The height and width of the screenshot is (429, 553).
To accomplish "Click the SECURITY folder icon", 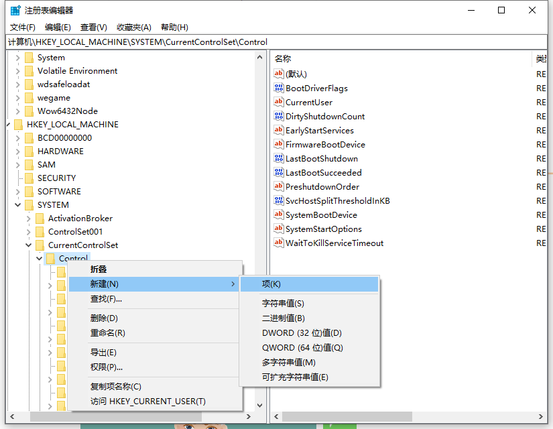I will 29,178.
